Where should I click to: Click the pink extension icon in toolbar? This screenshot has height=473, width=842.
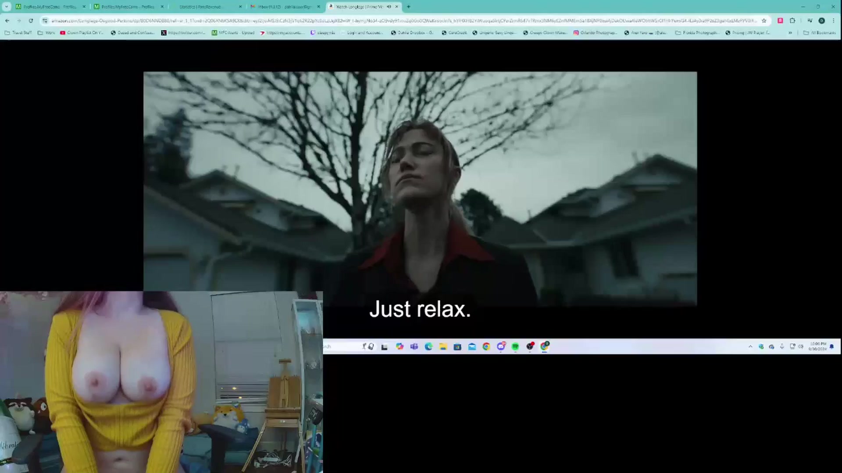click(x=780, y=21)
